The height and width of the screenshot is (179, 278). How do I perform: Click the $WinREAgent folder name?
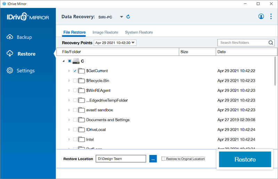click(x=98, y=91)
